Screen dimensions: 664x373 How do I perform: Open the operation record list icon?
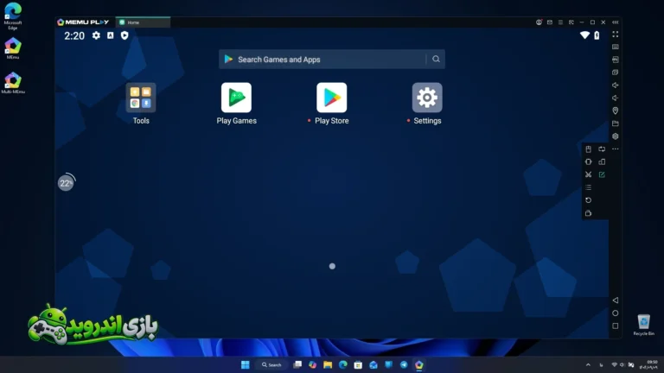(x=588, y=187)
